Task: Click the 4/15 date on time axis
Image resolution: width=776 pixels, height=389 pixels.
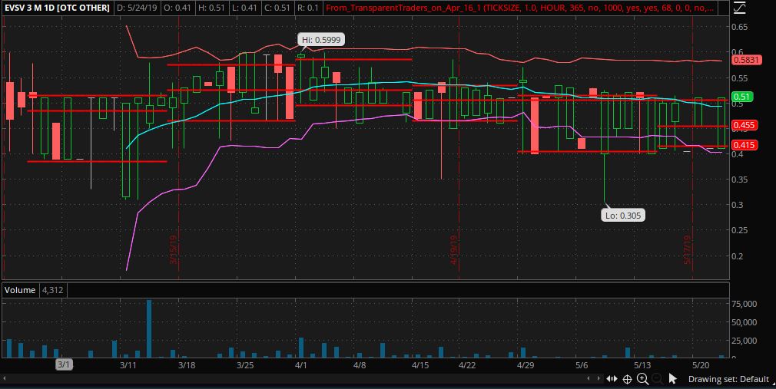Action: (420, 365)
